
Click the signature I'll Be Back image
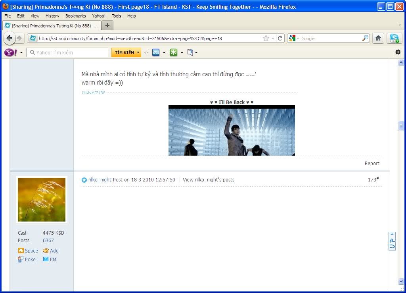click(232, 131)
